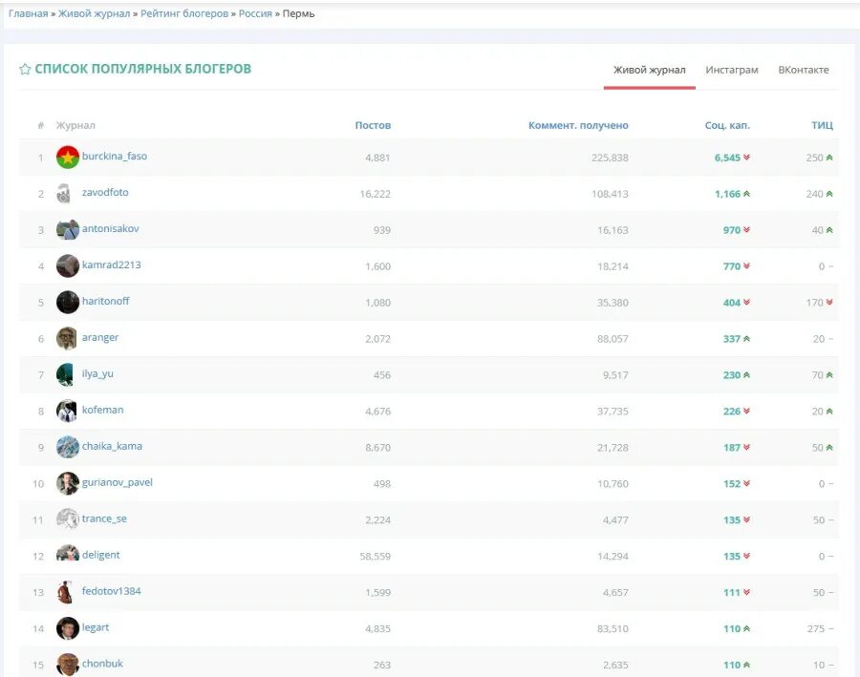Click the red down arrow next to 6,545

(746, 158)
